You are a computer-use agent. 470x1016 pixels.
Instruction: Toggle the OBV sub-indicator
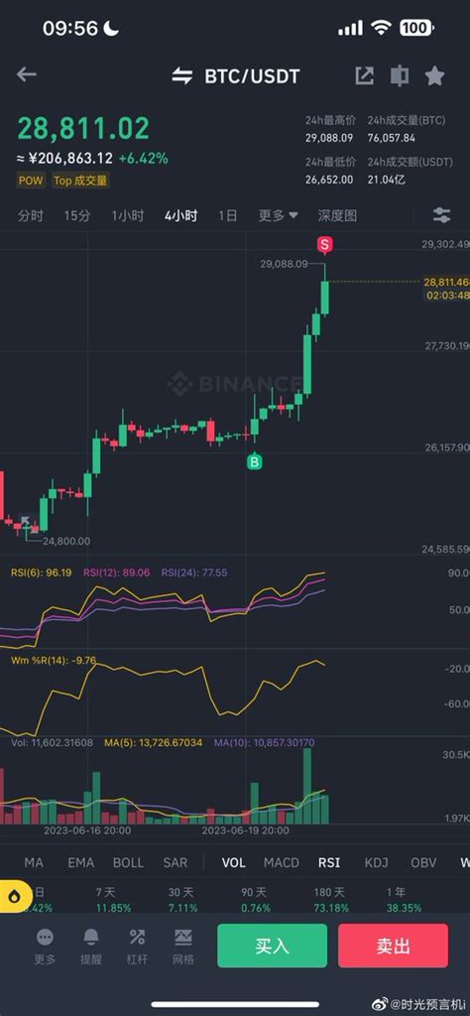[x=423, y=862]
